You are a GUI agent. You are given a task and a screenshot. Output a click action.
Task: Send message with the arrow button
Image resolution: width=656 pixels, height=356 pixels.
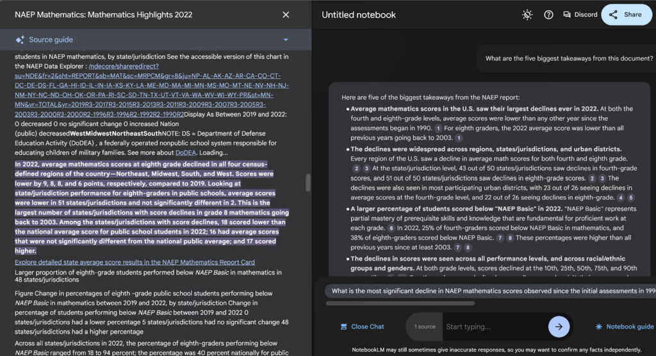click(559, 327)
